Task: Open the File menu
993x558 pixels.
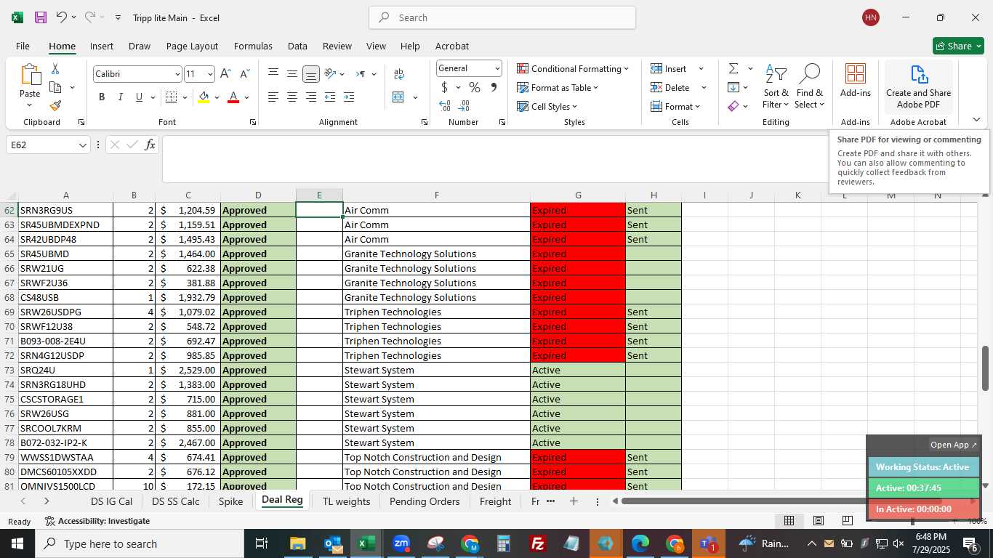Action: tap(23, 46)
